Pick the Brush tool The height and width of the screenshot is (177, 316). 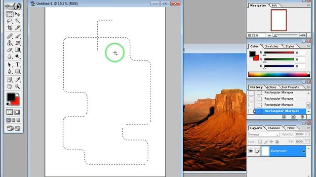pyautogui.click(x=18, y=36)
